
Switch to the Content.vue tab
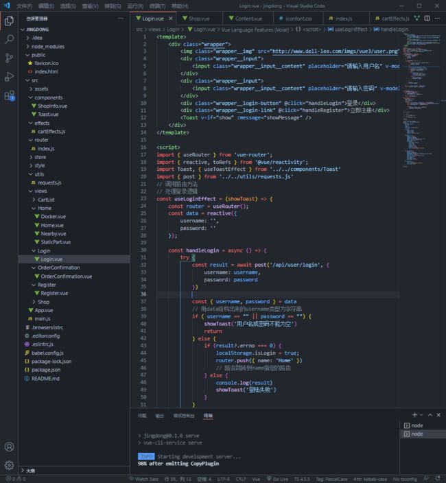tap(248, 19)
